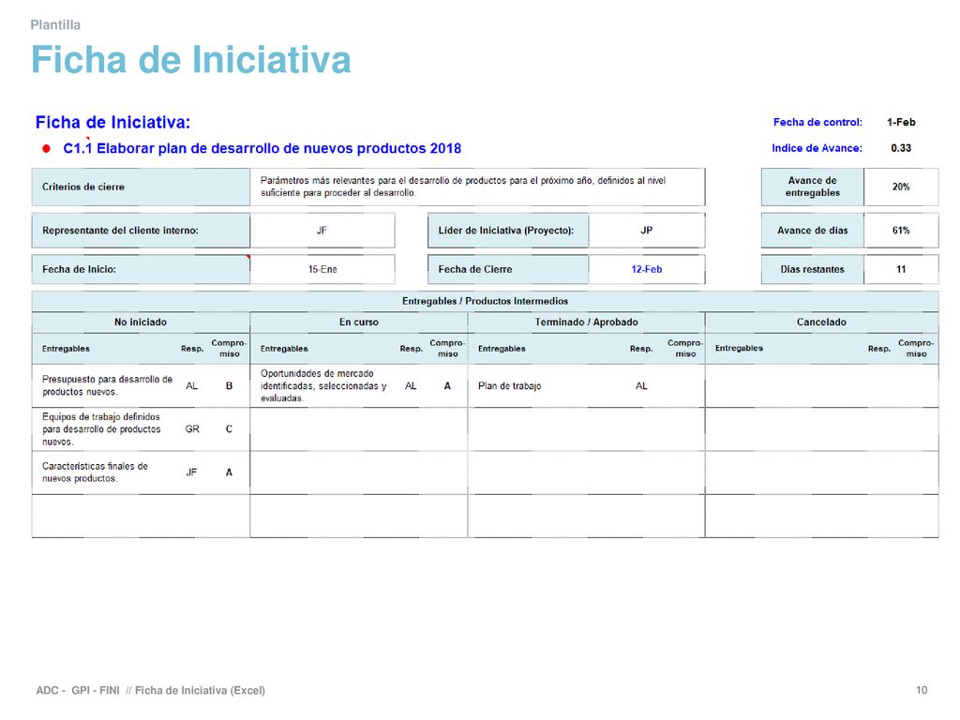Click the 'Terminado / Aprobado' column header
960x720 pixels.
click(x=587, y=322)
